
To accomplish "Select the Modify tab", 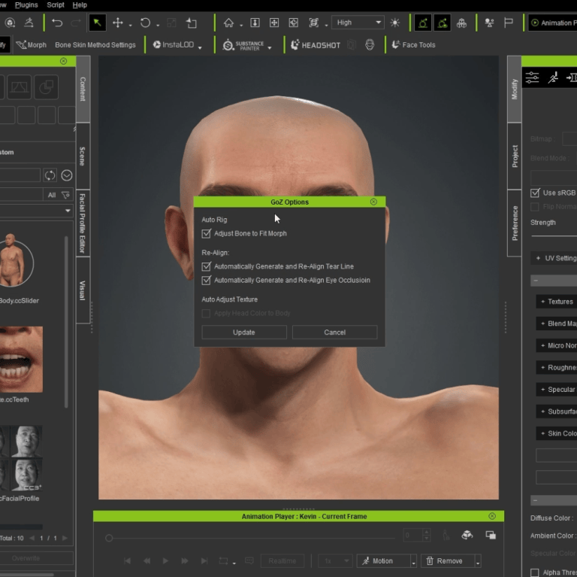I will [x=515, y=89].
